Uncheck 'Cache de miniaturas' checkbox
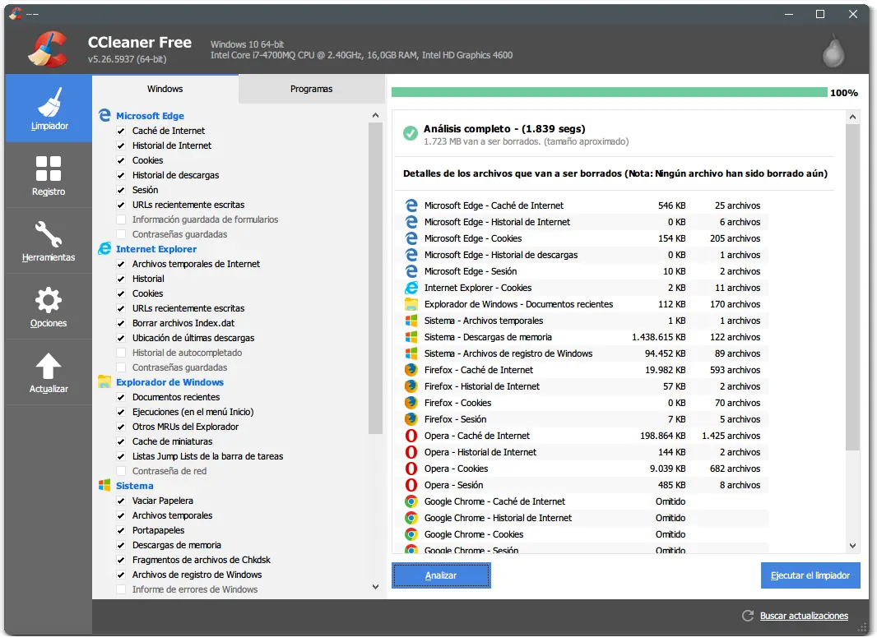The image size is (877, 642). point(120,441)
